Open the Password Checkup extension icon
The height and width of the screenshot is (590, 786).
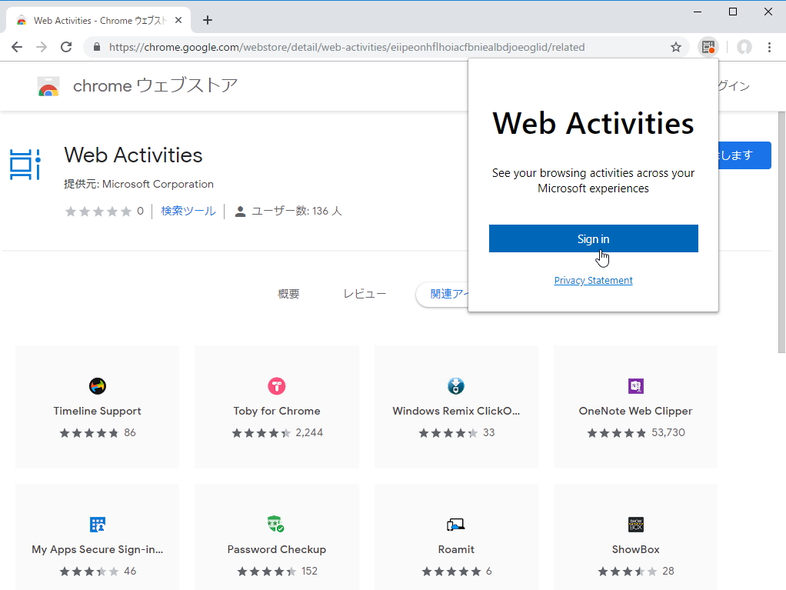(x=276, y=524)
